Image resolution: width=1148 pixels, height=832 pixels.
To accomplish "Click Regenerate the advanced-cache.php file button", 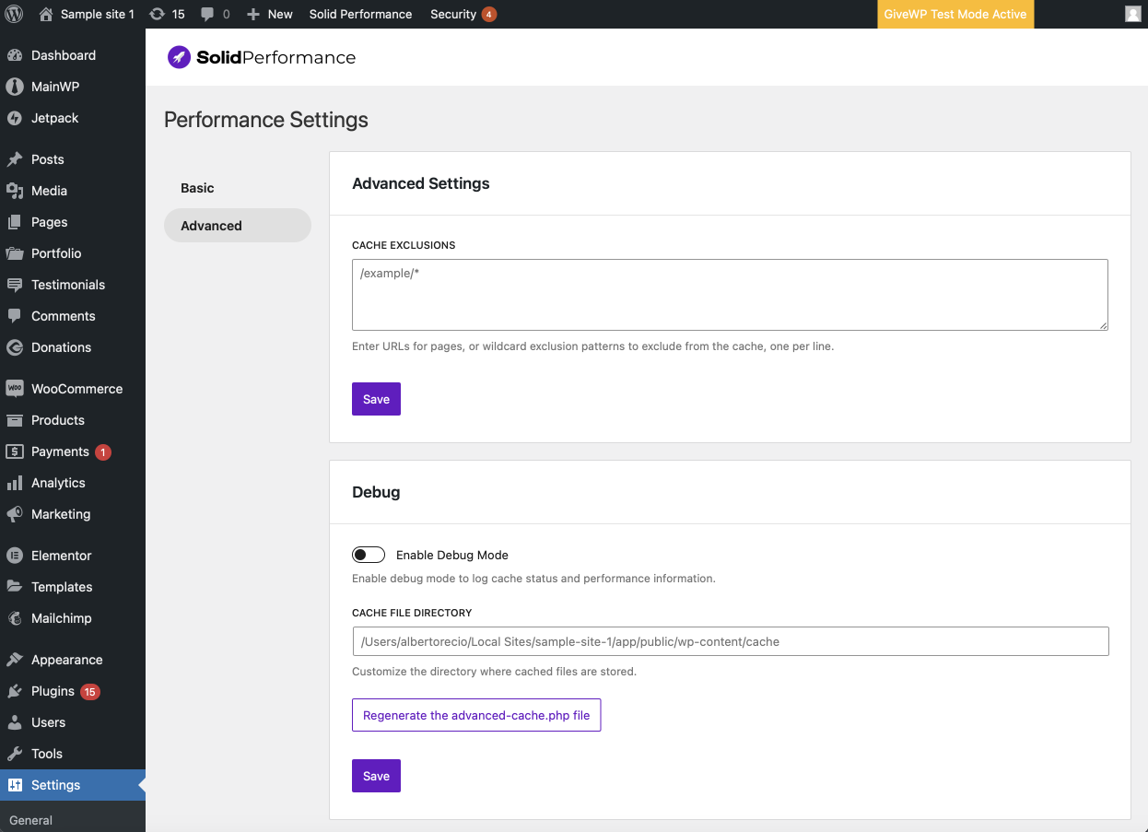I will click(x=476, y=715).
